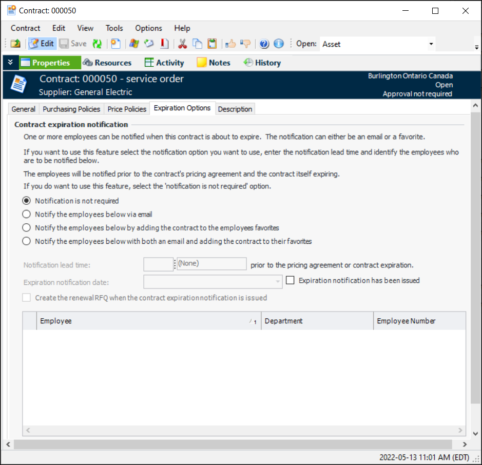Collapse the navigation pane double chevron
Screen dimensions: 482x465
click(x=10, y=63)
